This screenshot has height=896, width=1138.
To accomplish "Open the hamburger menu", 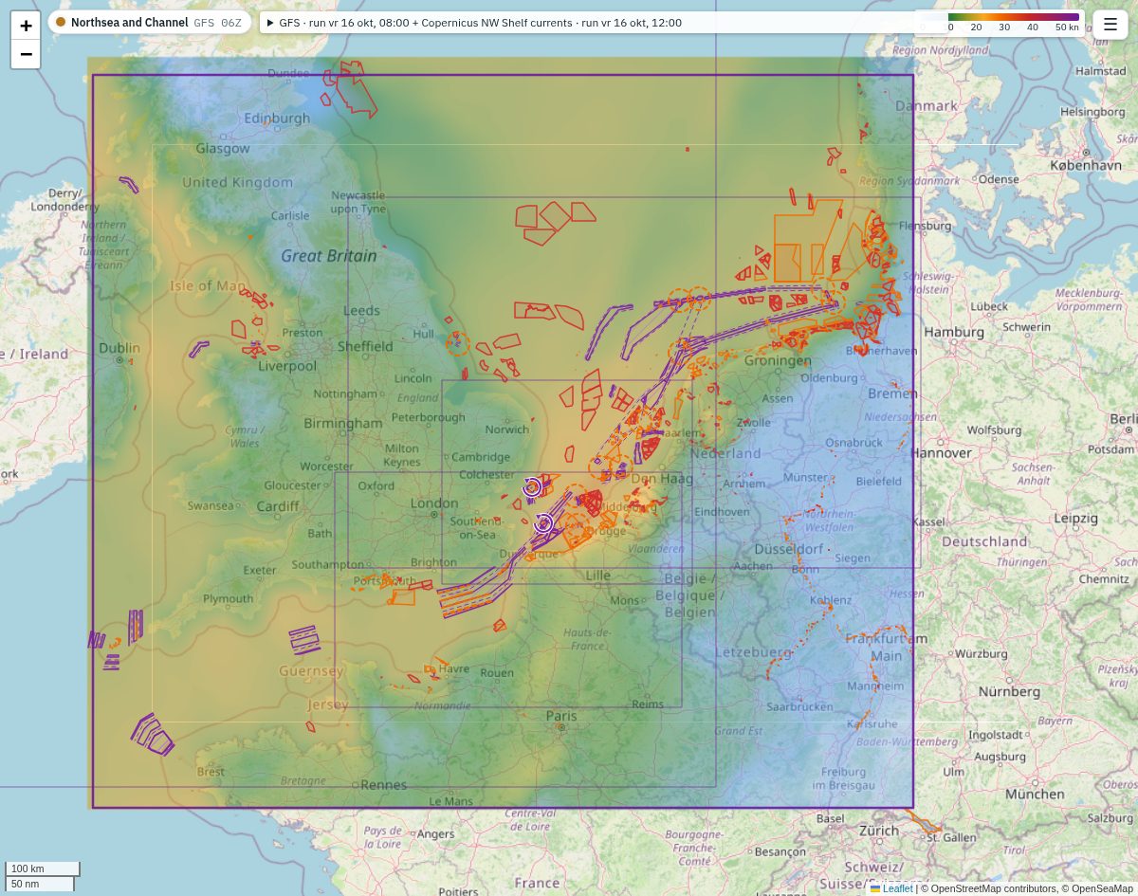I will click(1110, 25).
